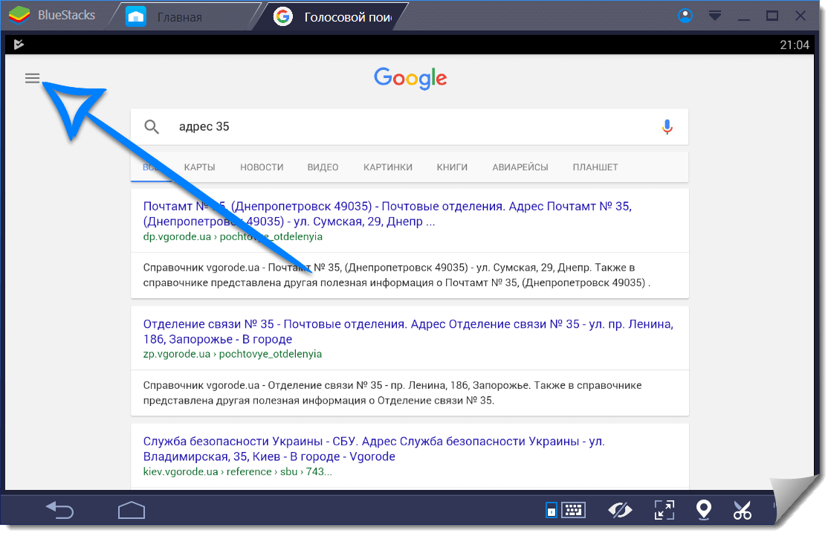Click the Отделение связи snippet text

click(x=392, y=393)
